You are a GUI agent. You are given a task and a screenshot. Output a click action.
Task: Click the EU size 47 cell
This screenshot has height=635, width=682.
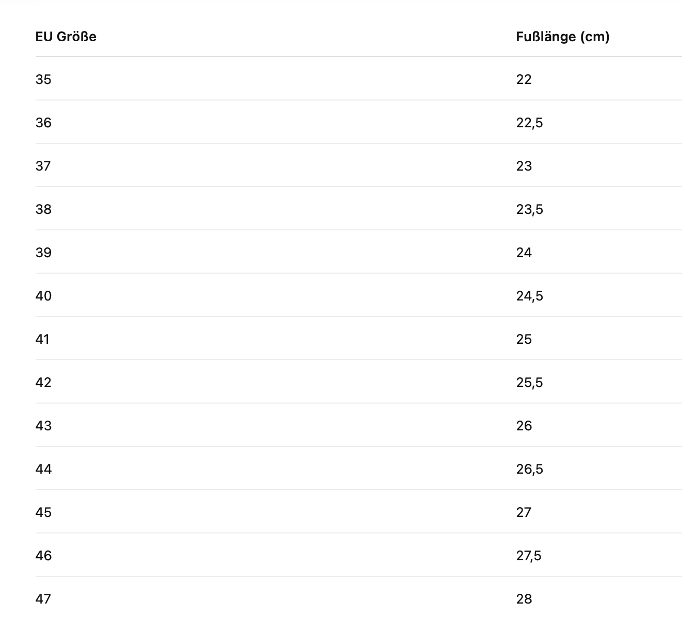pos(43,599)
